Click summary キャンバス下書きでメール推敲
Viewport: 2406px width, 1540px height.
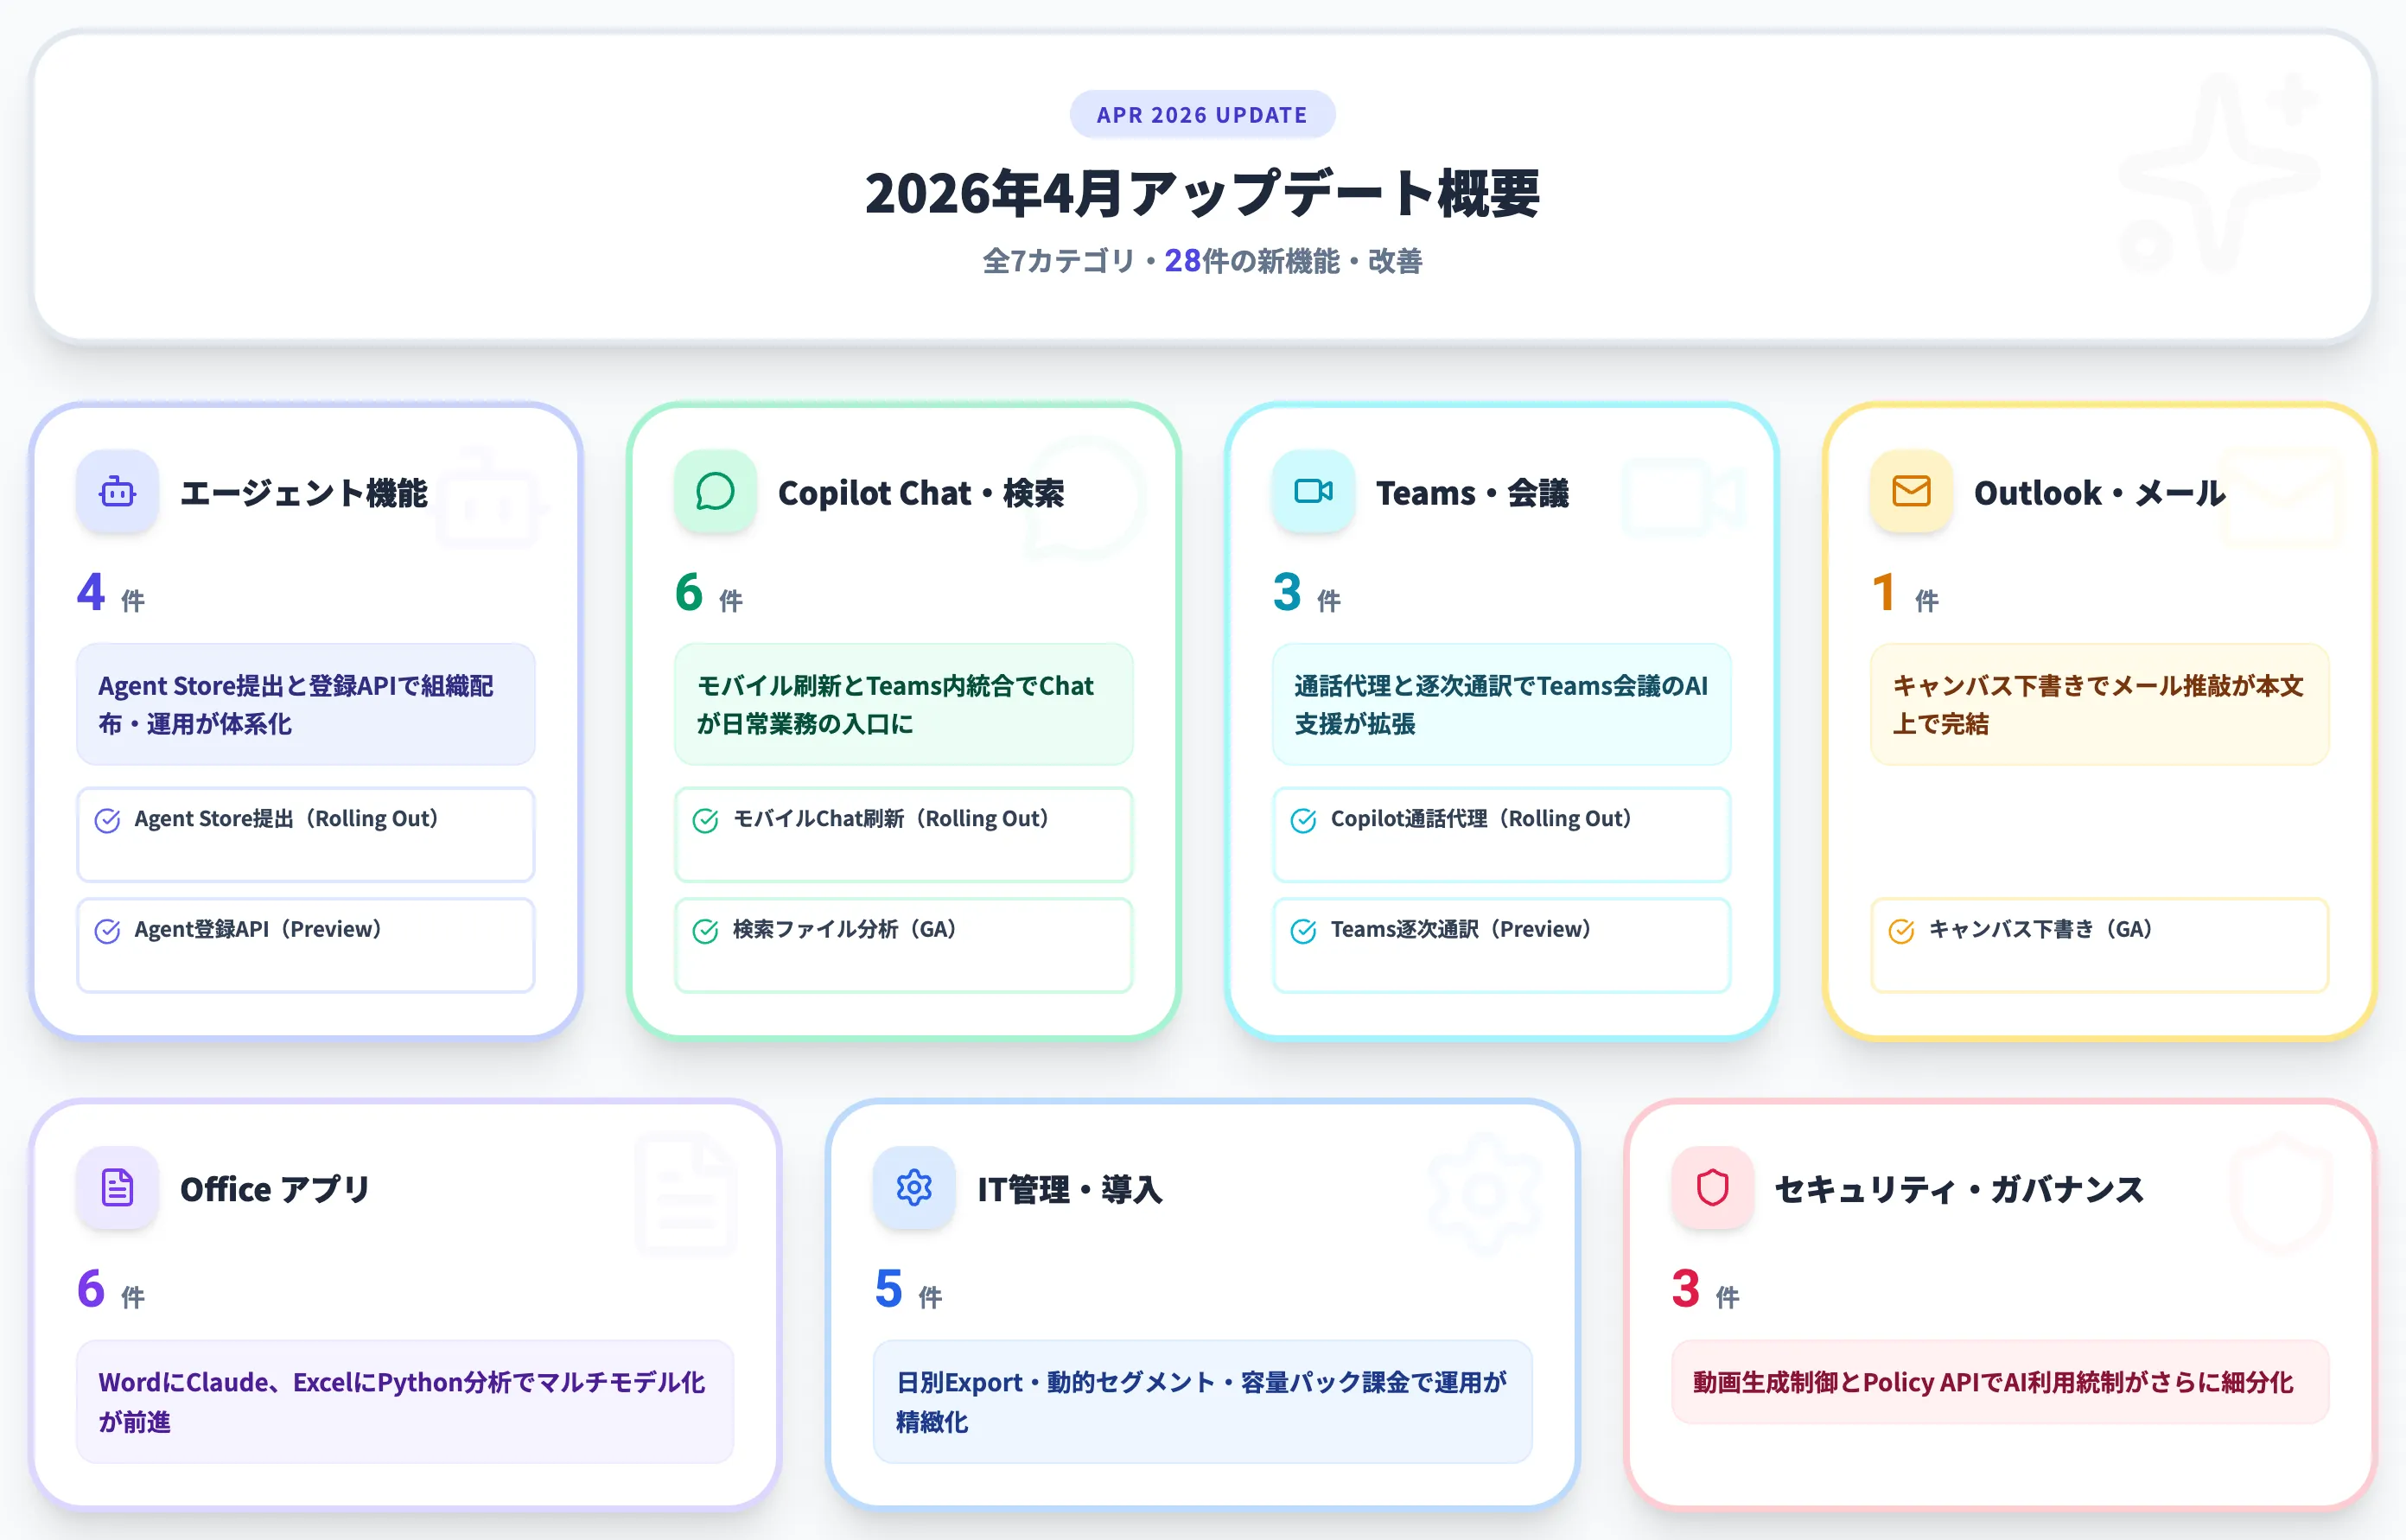2100,704
